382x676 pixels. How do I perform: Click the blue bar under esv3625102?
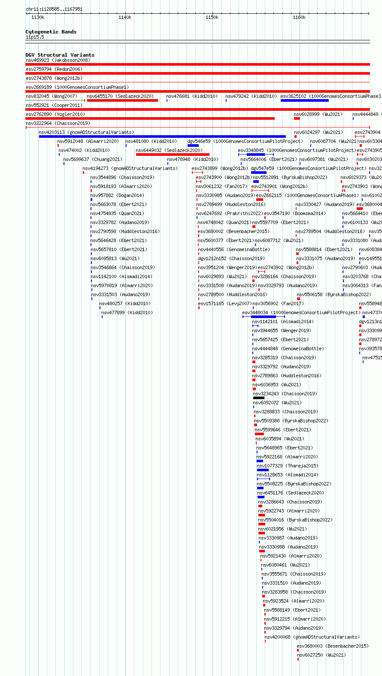coord(305,100)
